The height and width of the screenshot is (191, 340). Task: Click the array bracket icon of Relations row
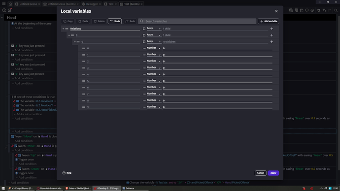[144, 29]
